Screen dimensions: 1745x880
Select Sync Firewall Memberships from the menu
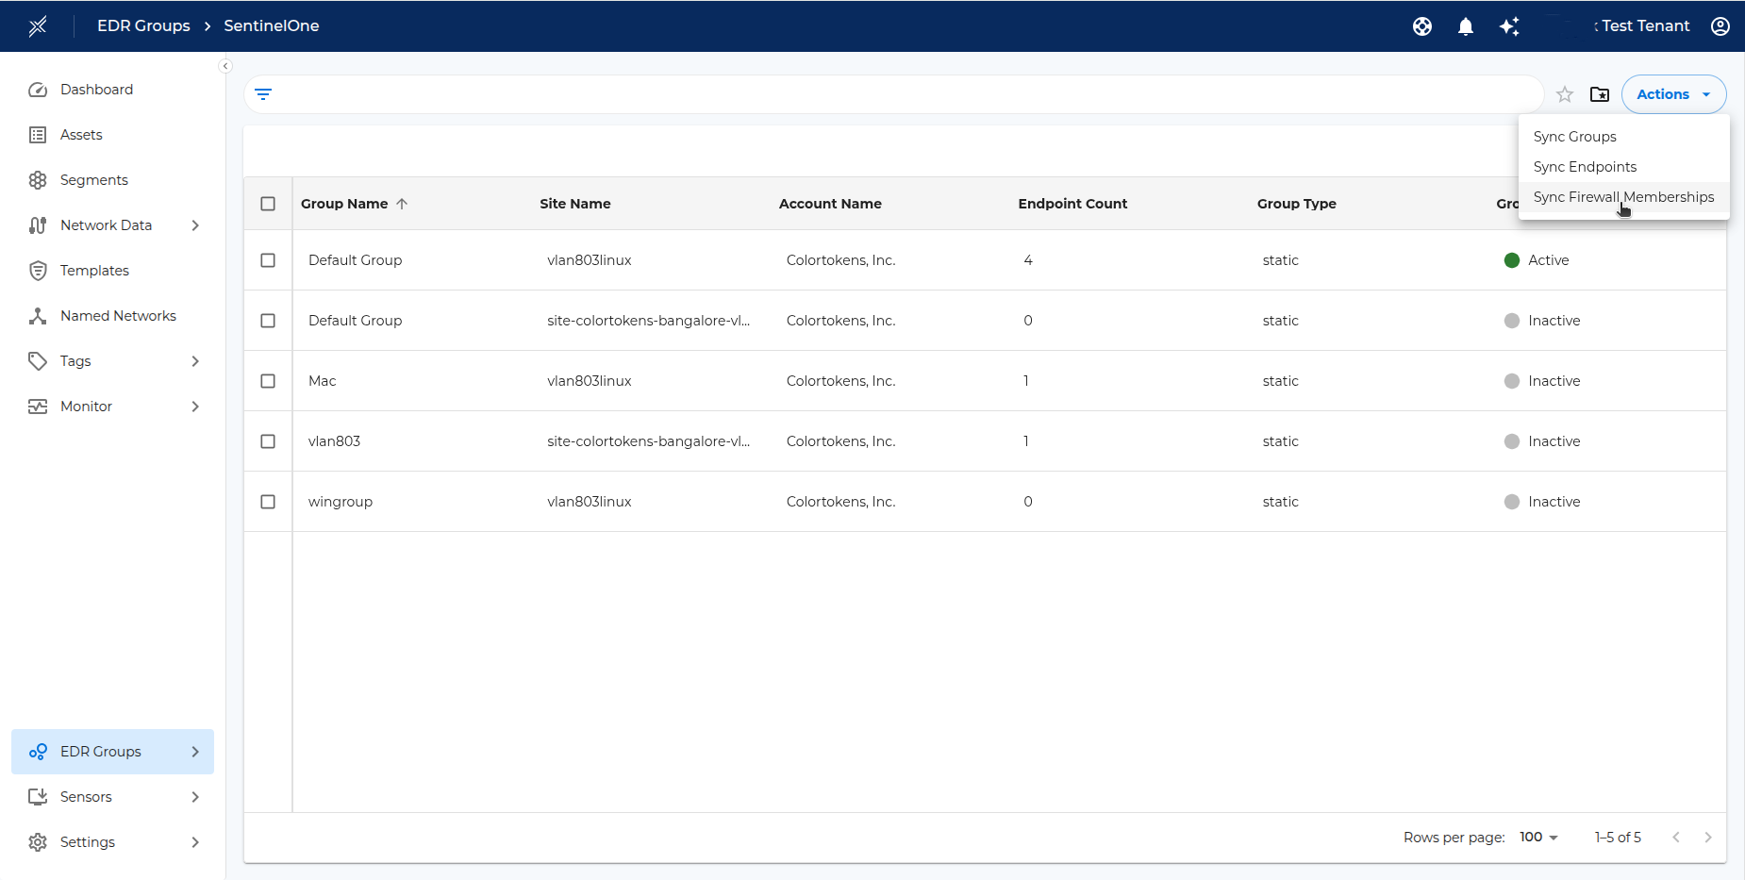(x=1623, y=197)
